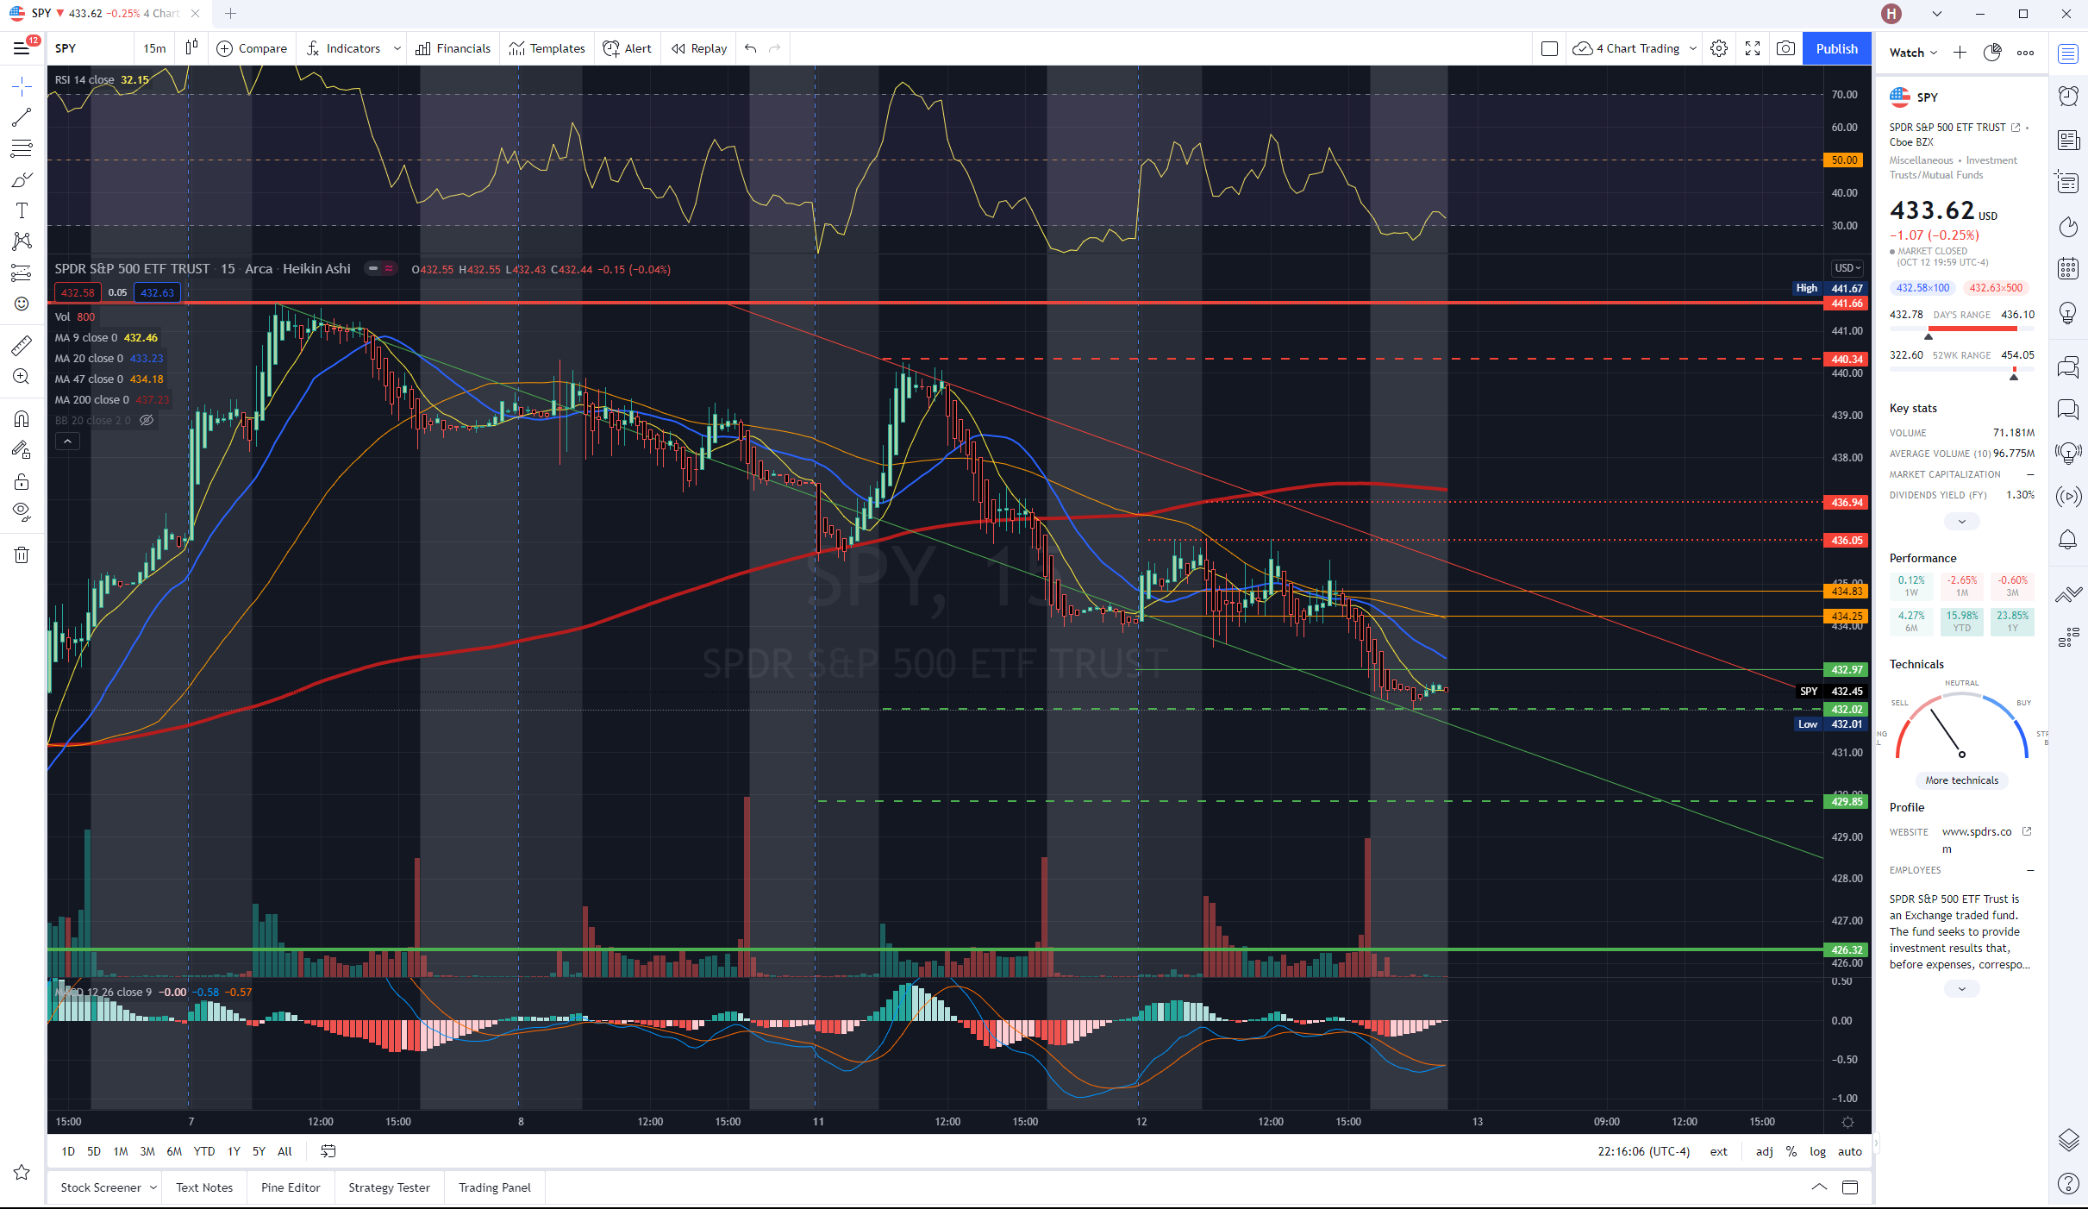Open the Alerts clock panel icon
The height and width of the screenshot is (1209, 2088).
tap(2068, 96)
